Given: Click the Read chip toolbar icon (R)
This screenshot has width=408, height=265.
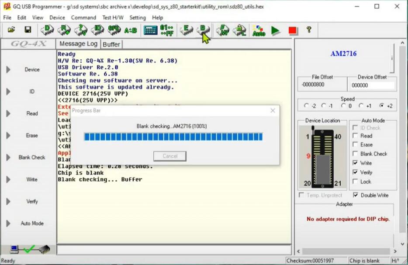Looking at the screenshot, I should pos(64,30).
